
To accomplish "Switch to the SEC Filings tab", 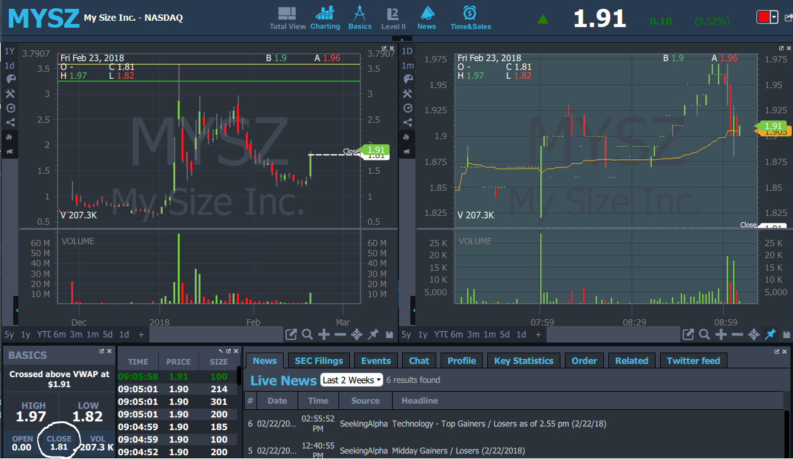I will (319, 361).
